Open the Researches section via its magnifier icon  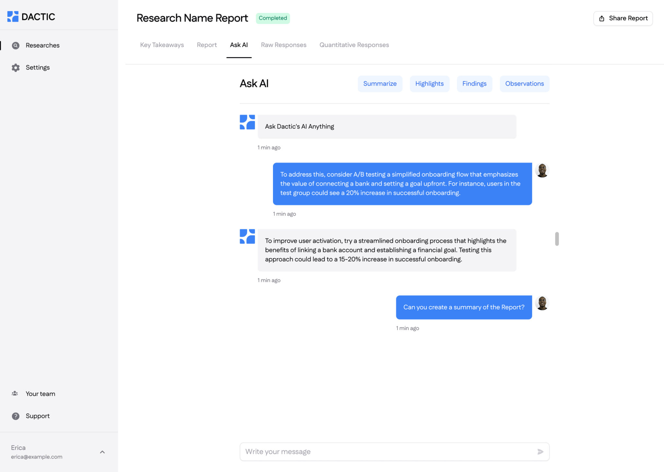(x=16, y=45)
